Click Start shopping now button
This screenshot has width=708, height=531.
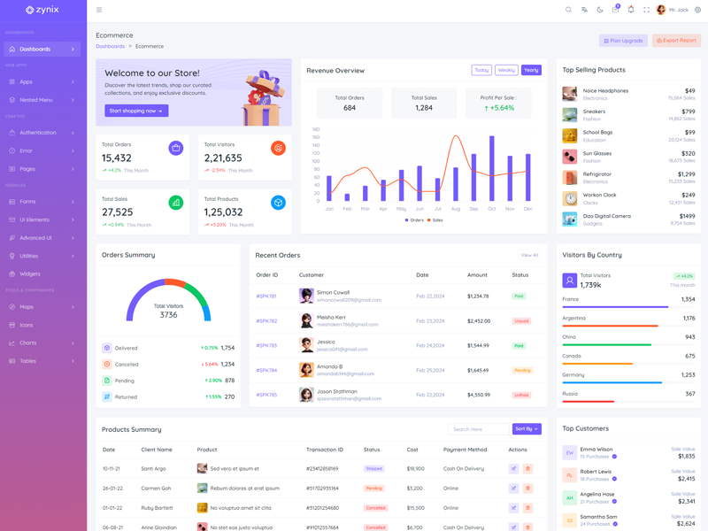pos(136,111)
